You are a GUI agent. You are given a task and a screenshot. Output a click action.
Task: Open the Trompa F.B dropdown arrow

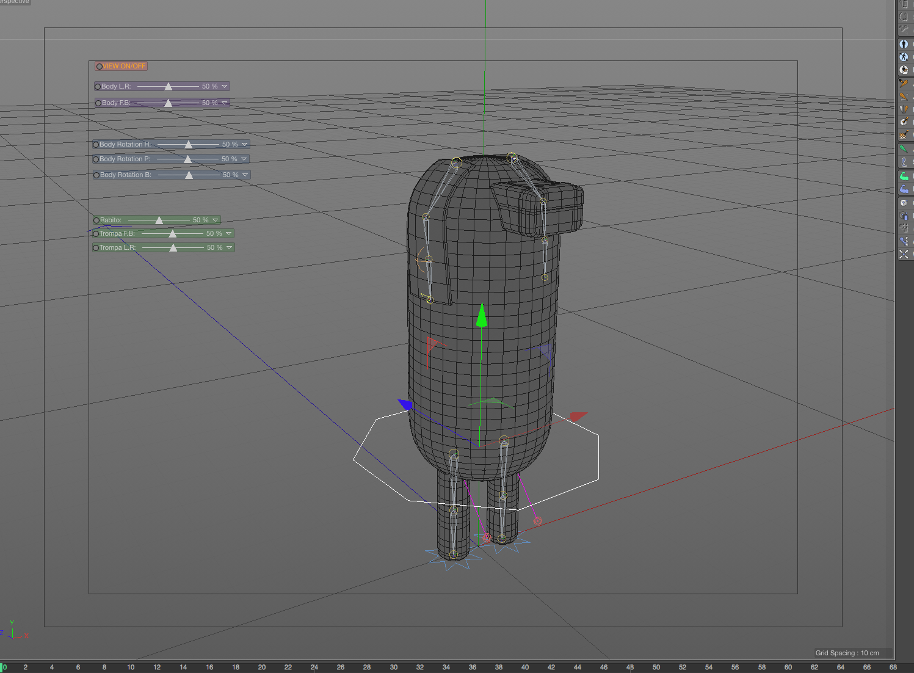click(x=229, y=234)
